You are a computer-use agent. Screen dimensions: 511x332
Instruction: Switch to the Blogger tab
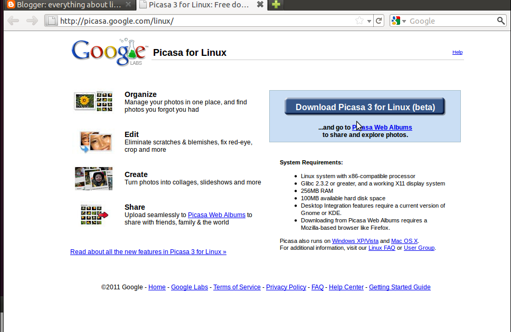[x=70, y=5]
